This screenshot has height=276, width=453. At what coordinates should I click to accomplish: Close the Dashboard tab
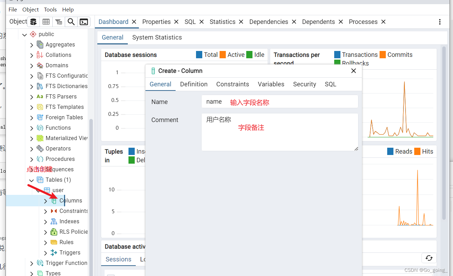(x=134, y=22)
